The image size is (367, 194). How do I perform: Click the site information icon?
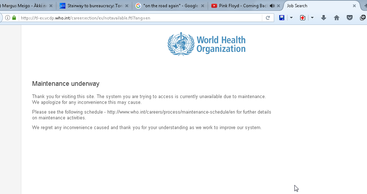click(8, 18)
